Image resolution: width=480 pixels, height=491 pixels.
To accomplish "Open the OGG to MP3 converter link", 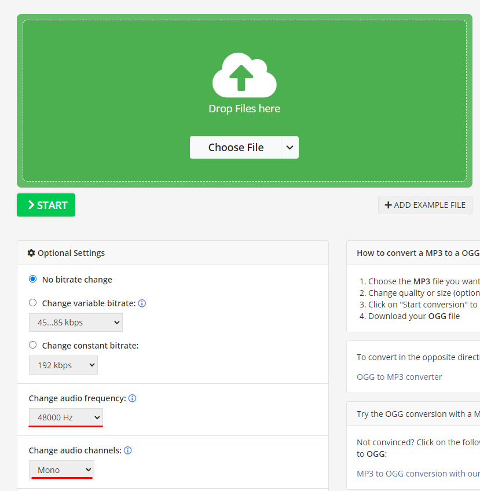I will [x=399, y=376].
